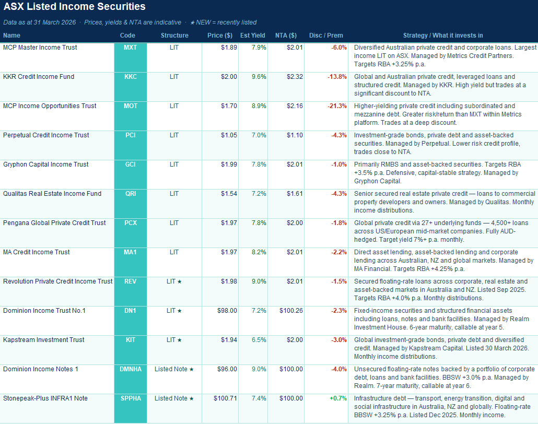
Task: Select the DMNHA code cell
Action: 131,369
